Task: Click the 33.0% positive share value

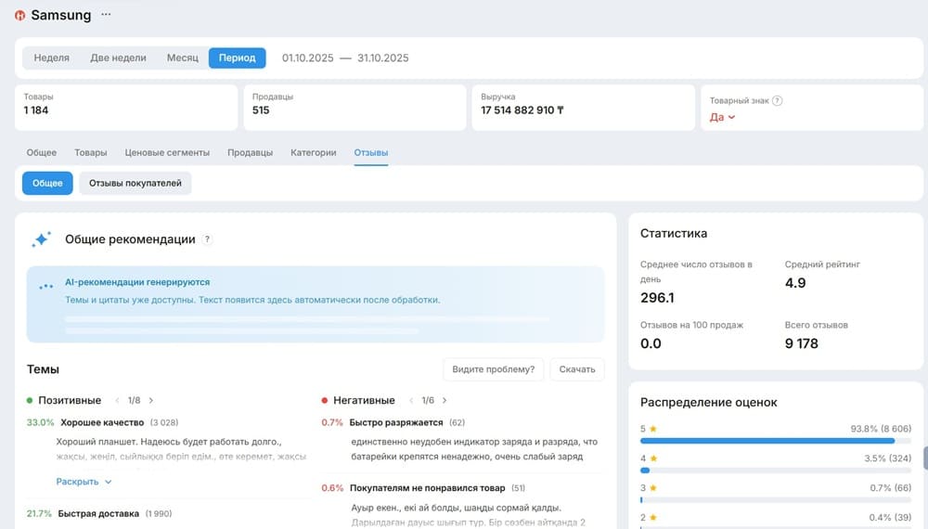Action: pyautogui.click(x=40, y=422)
